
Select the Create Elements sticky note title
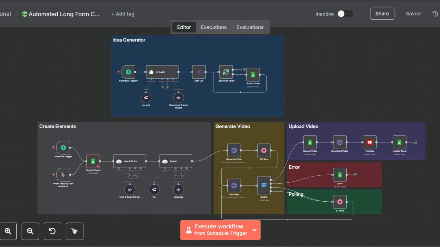point(58,126)
